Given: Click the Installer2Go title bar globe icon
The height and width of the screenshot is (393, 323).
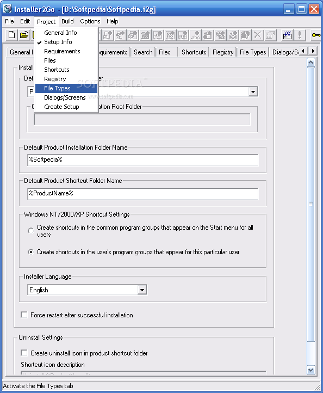Looking at the screenshot, I should coord(8,9).
